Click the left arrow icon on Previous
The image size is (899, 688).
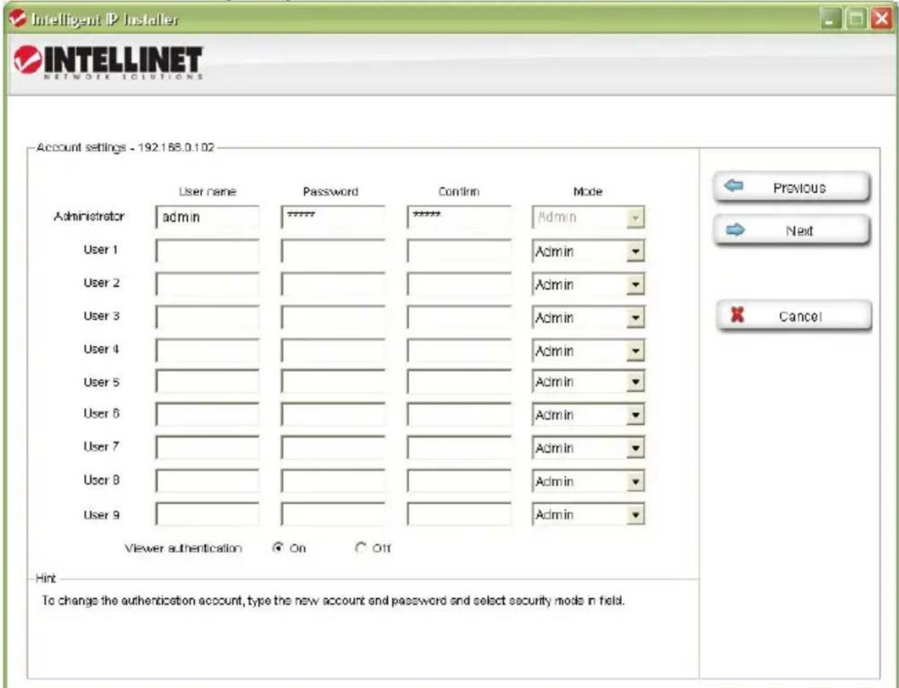(734, 186)
